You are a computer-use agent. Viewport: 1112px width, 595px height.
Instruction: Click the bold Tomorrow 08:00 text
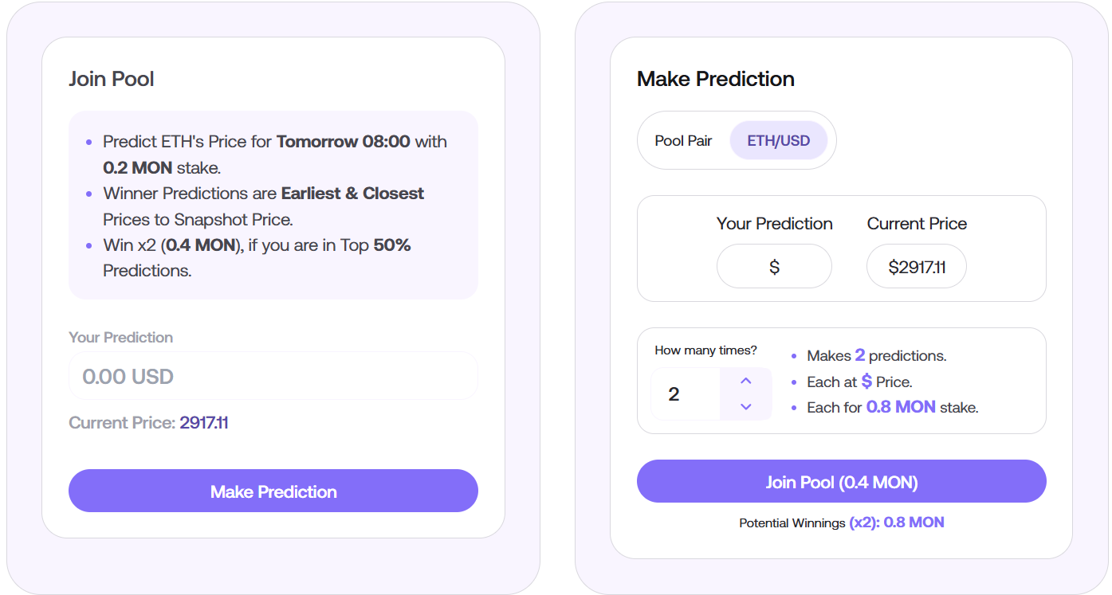(344, 142)
